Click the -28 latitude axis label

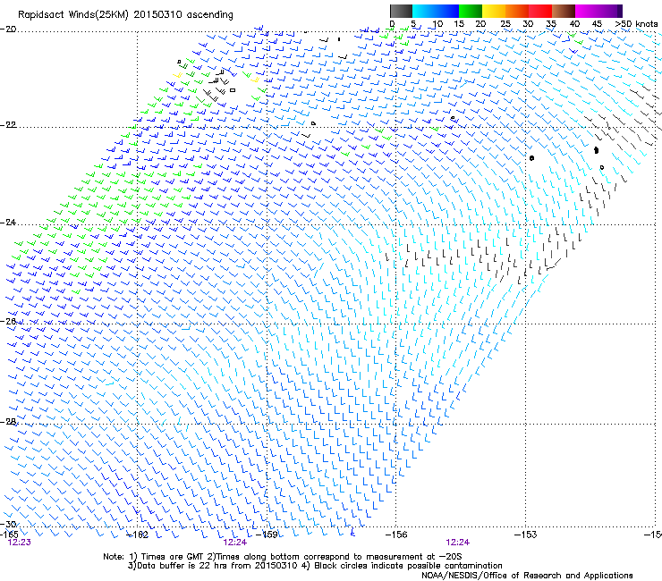point(8,422)
